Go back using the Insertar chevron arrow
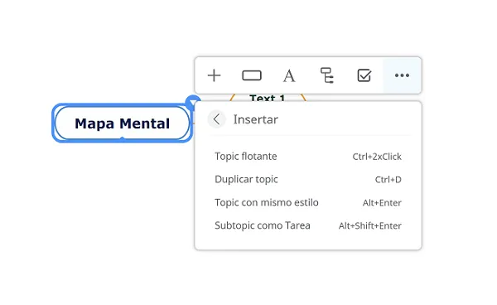 point(216,119)
